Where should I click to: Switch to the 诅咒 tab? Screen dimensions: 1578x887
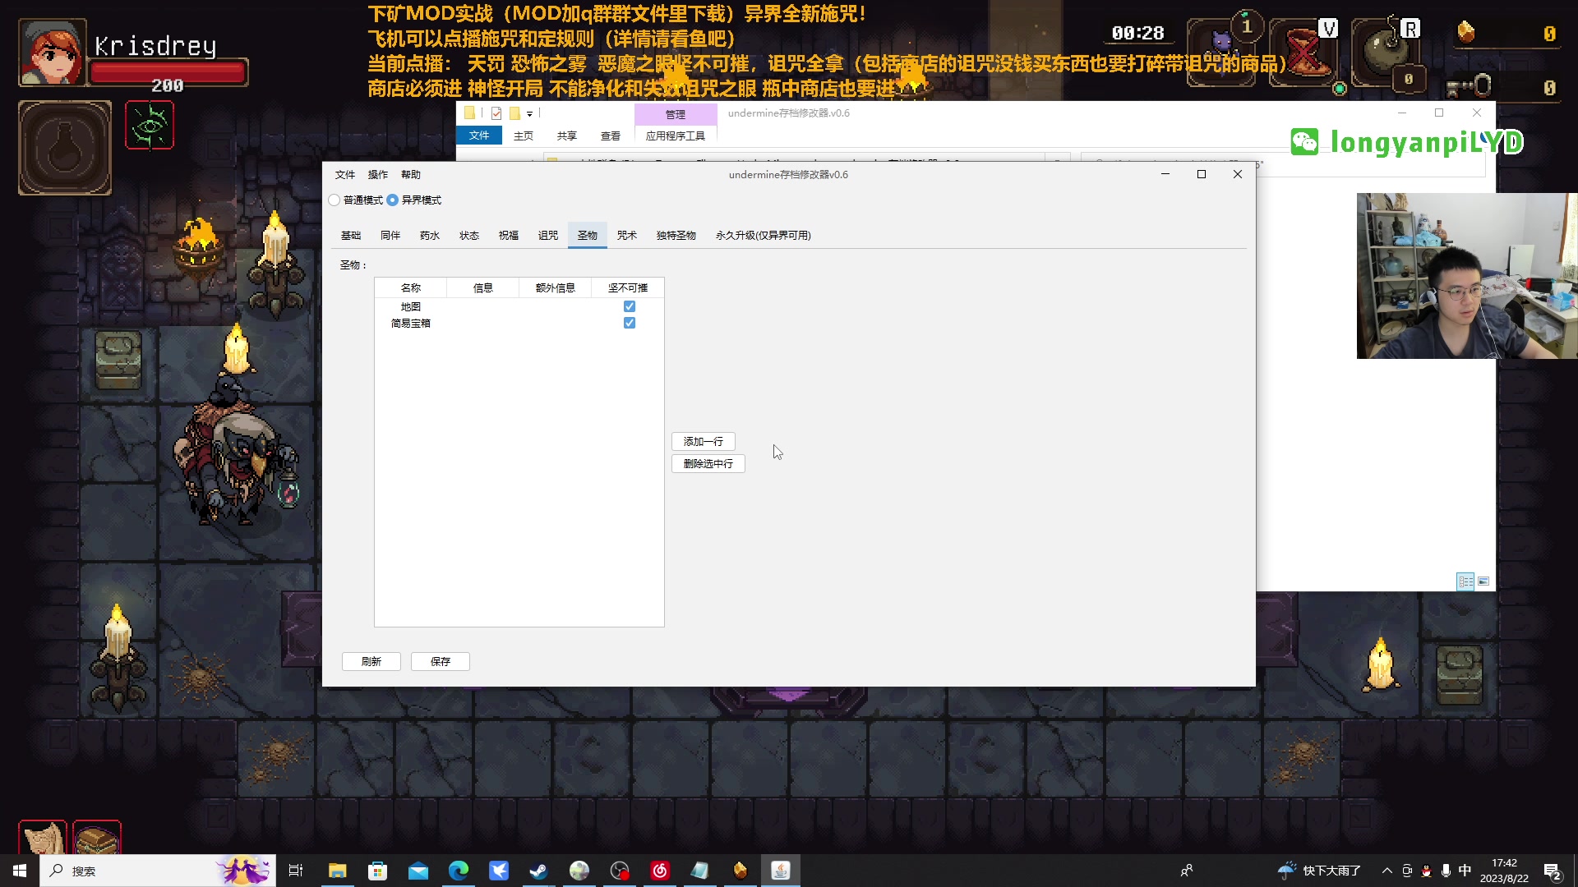(548, 236)
